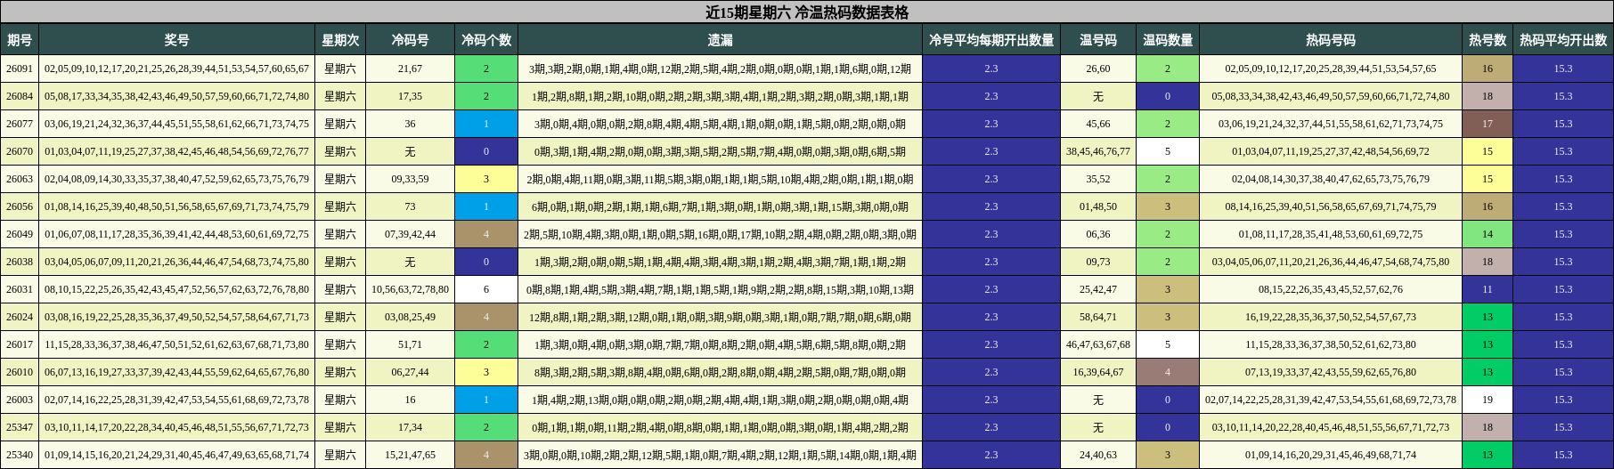
Task: Click the dark blue cold count 0 in row 26070
Action: [x=486, y=151]
